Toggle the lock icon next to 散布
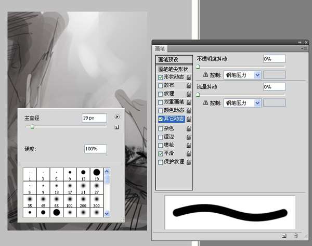This screenshot has width=312, height=246. click(x=189, y=85)
